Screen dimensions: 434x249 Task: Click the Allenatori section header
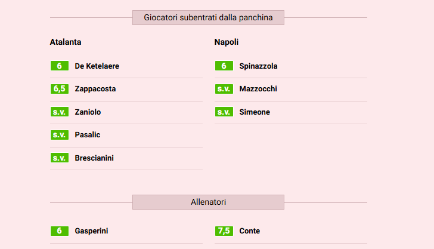208,202
